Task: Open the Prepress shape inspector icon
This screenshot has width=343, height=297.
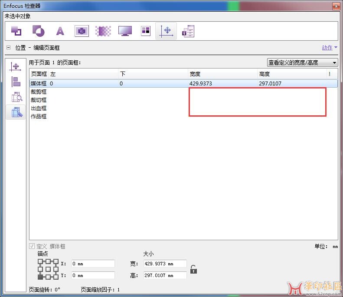Action: (x=38, y=31)
